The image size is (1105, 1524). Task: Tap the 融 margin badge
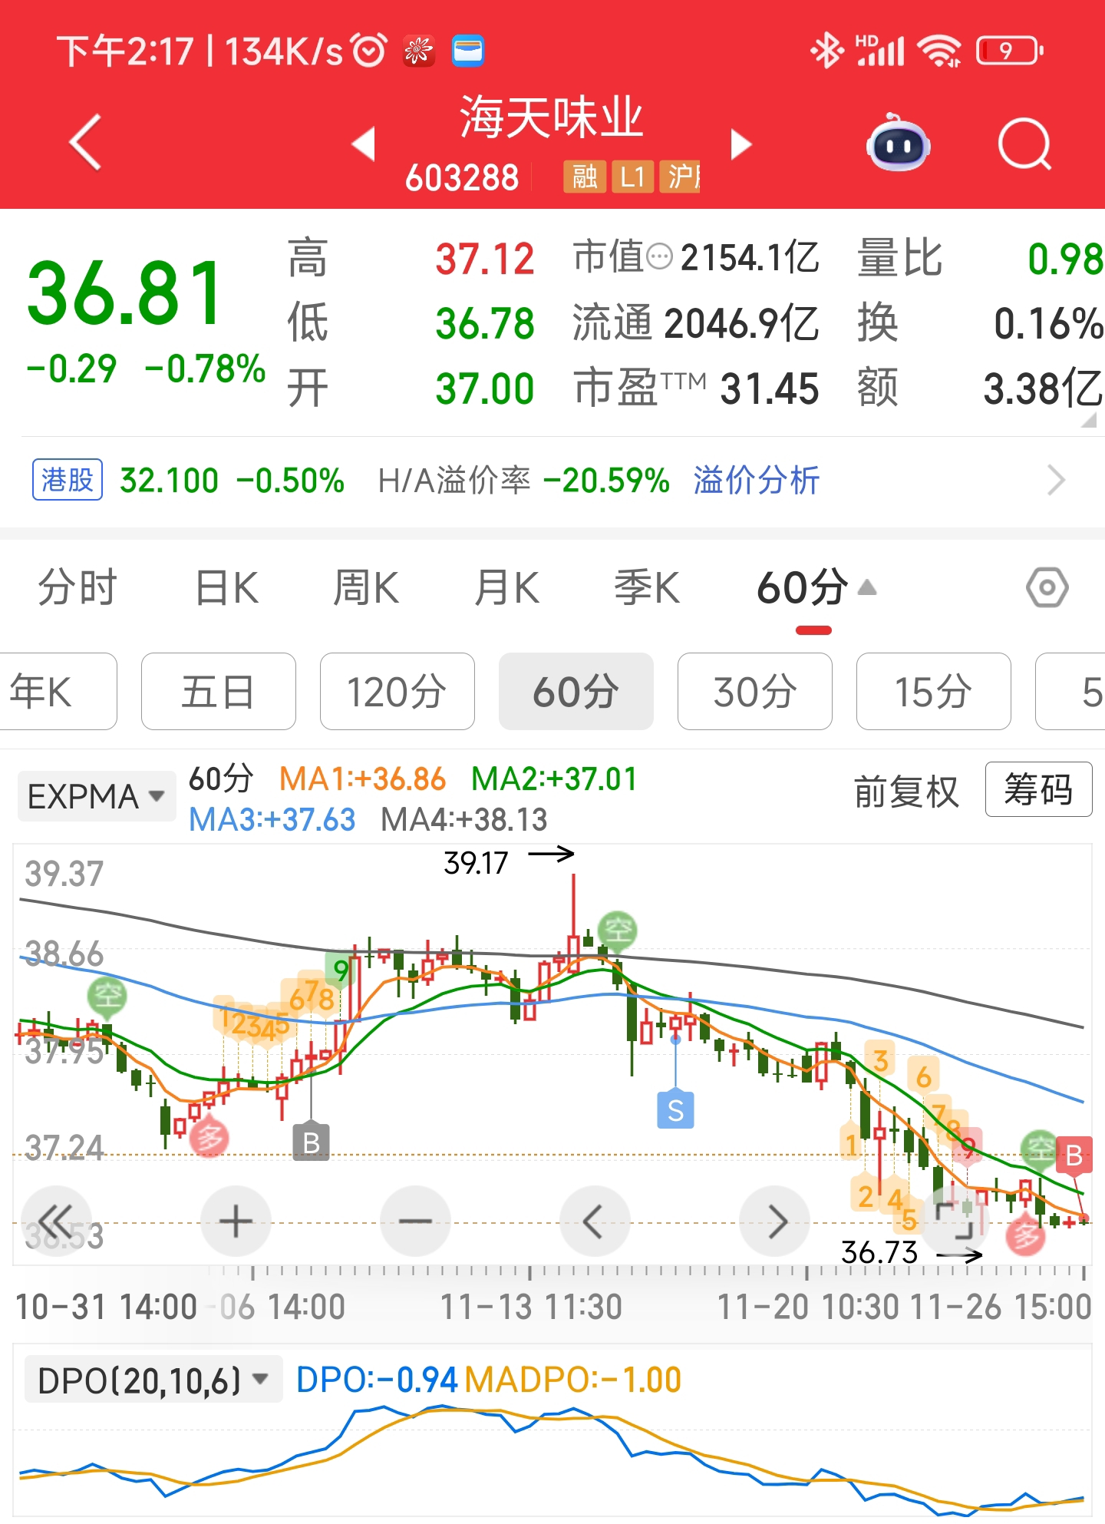585,177
